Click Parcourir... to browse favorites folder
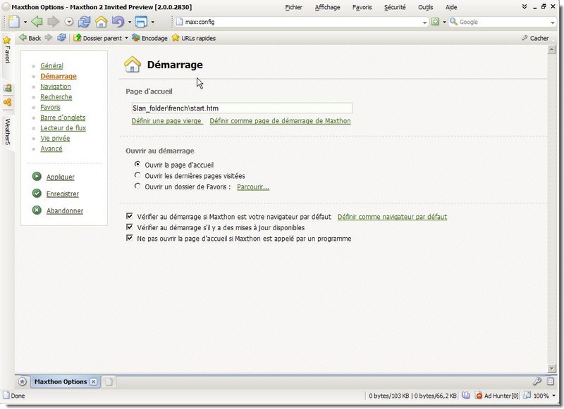Viewport: 564px width, 409px height. (253, 187)
